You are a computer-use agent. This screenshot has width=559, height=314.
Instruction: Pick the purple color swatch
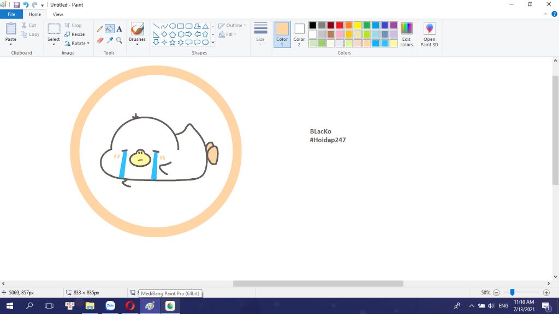click(394, 25)
